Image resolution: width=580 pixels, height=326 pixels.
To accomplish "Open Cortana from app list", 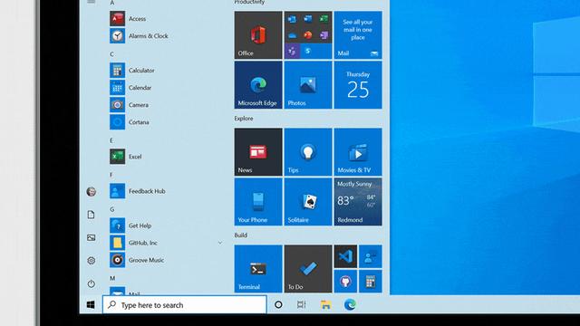I will click(x=130, y=122).
